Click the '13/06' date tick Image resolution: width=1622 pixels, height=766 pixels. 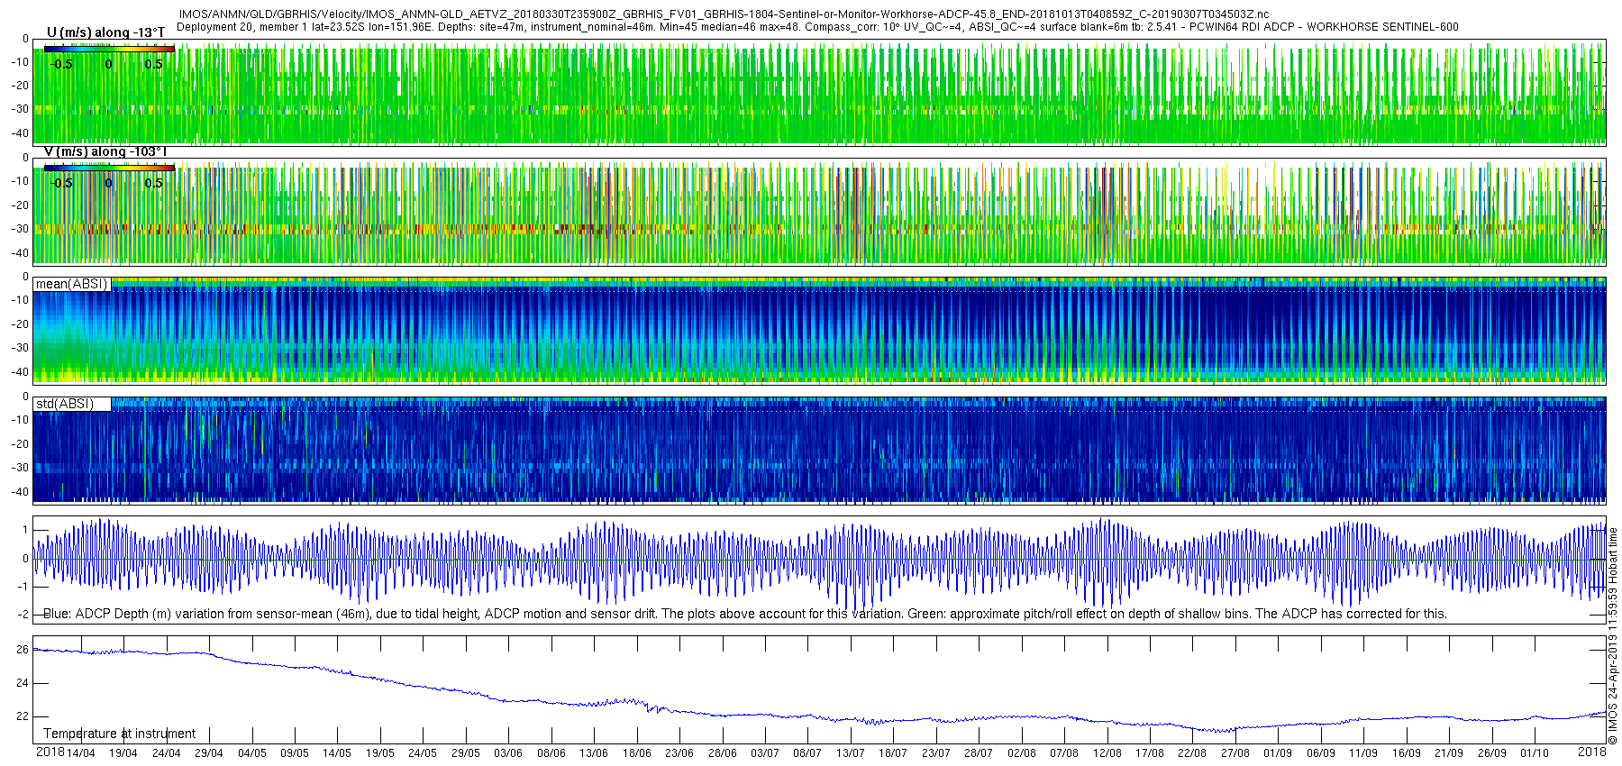pos(594,753)
